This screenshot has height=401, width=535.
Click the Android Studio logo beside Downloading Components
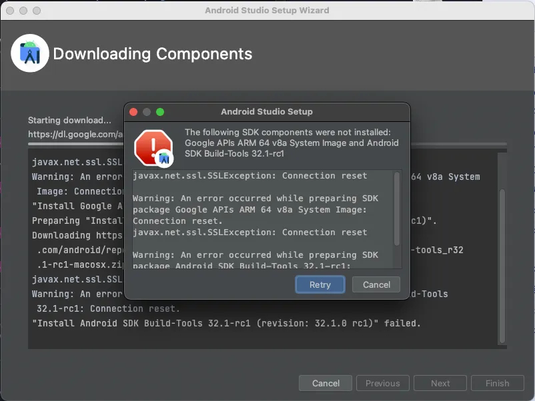pyautogui.click(x=30, y=53)
